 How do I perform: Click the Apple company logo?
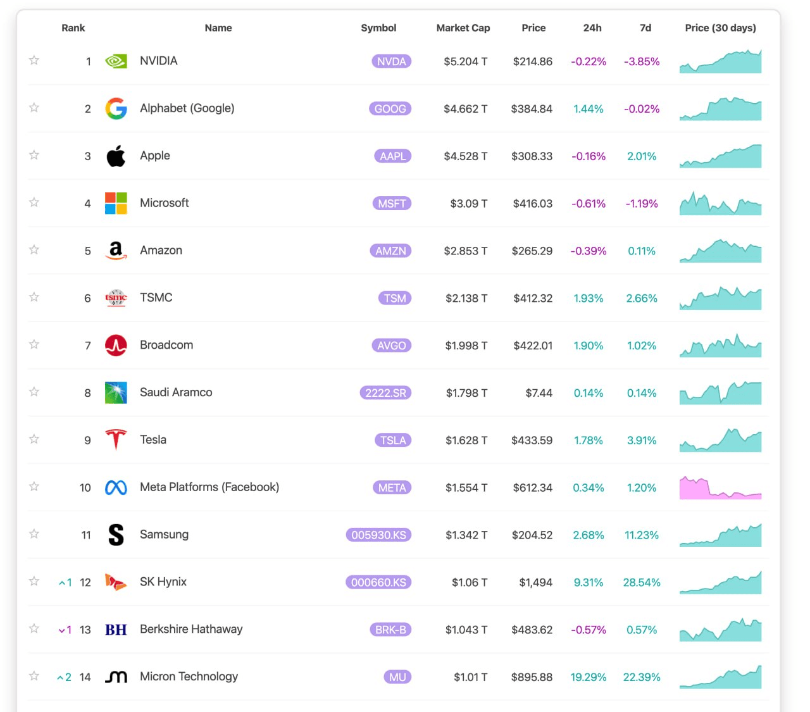[x=116, y=156]
